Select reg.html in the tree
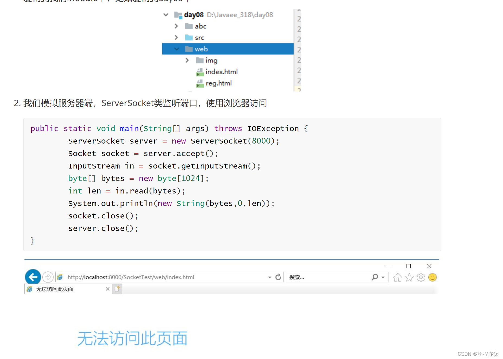This screenshot has width=503, height=359. (219, 83)
